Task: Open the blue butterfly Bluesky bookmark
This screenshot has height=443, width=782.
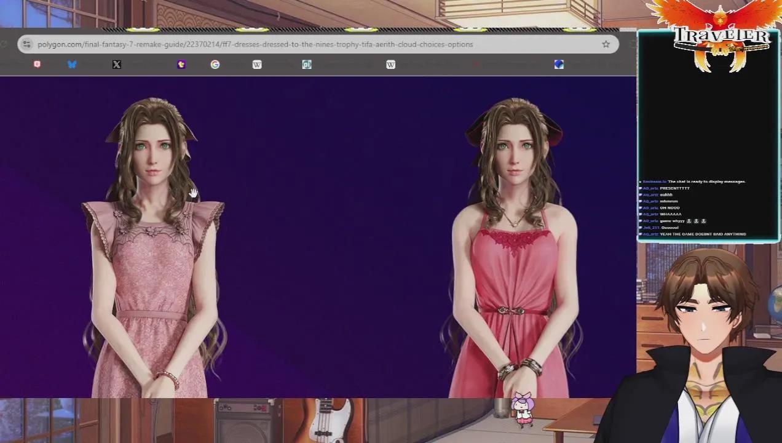Action: coord(72,64)
